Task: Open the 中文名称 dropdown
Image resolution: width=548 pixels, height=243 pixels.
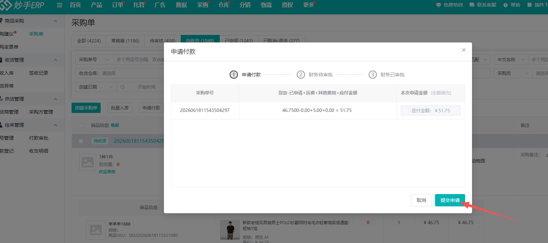Action: point(511,60)
